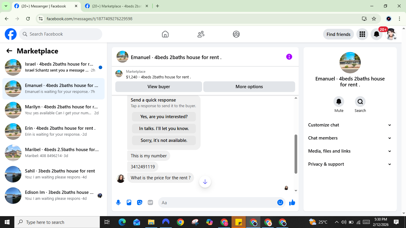Open Edison Im conversation in list
This screenshot has width=406, height=228.
53,196
